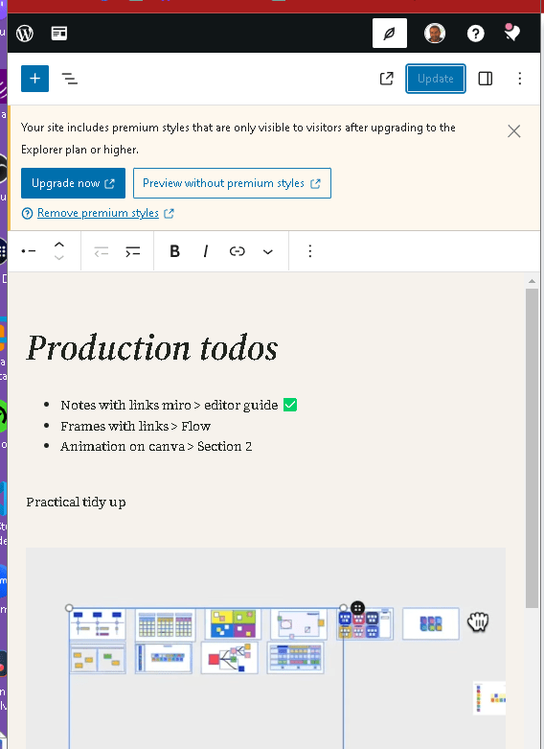The image size is (544, 749).
Task: Open block toolbar Options three dots
Action: 309,251
